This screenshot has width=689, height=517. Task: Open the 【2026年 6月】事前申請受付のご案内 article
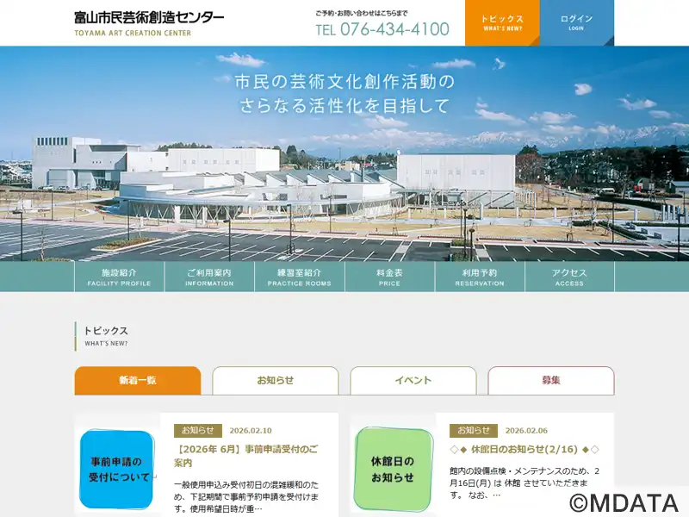click(245, 456)
